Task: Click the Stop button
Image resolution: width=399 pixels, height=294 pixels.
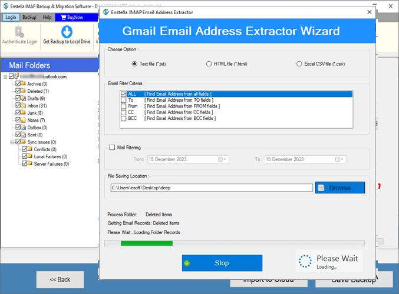Action: (222, 263)
